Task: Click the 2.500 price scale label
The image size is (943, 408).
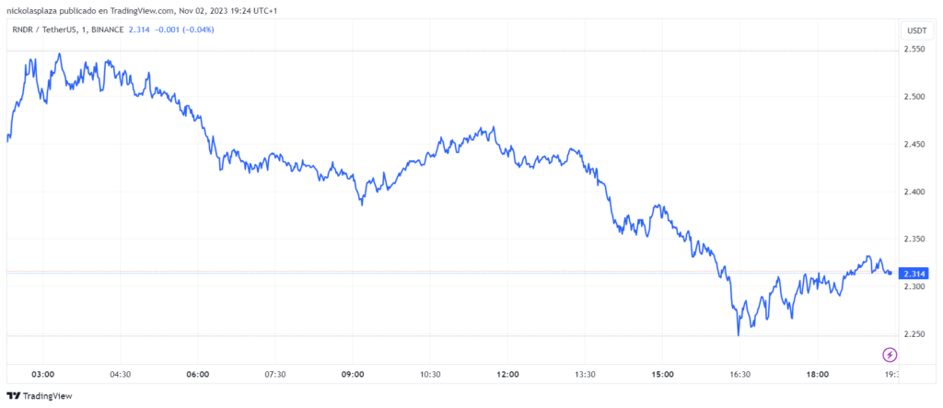Action: point(915,97)
